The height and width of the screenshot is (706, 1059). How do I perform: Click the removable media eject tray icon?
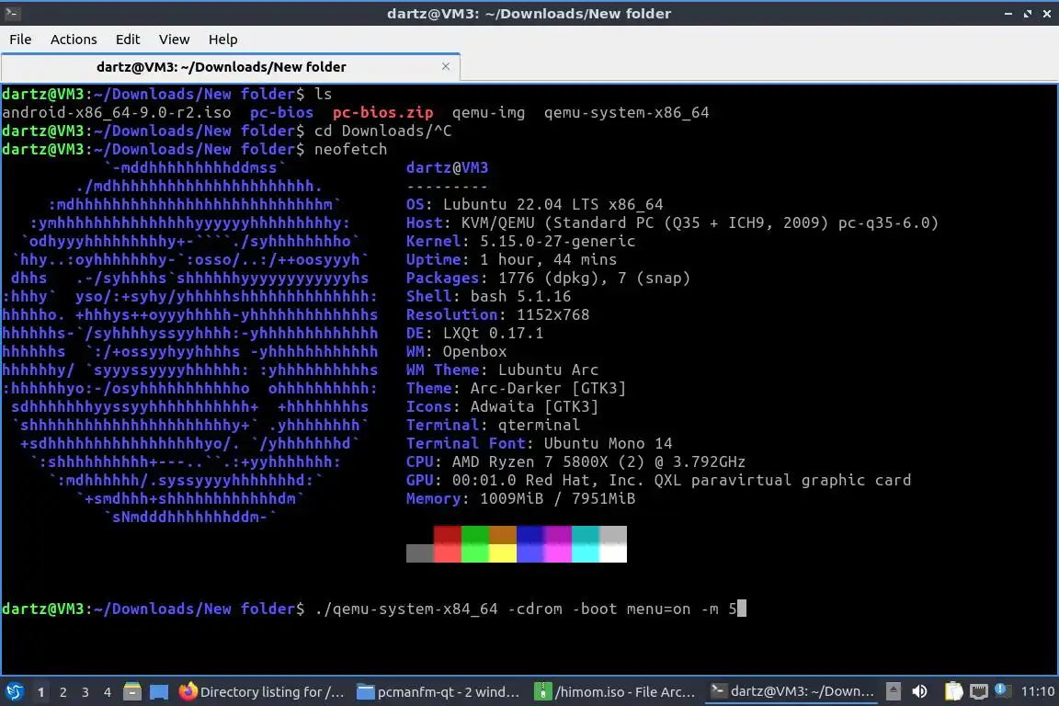(893, 691)
